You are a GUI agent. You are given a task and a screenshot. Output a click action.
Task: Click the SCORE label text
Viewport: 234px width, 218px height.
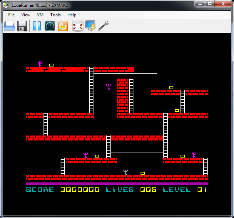point(40,190)
